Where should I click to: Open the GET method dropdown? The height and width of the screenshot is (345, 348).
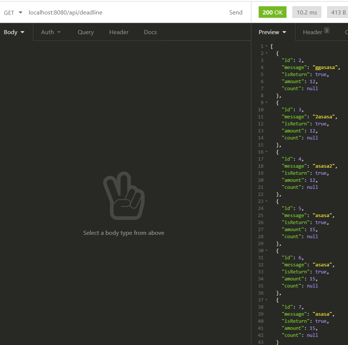click(13, 13)
